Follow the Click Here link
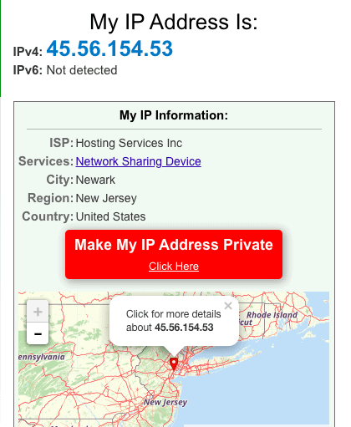This screenshot has width=351, height=427. click(x=174, y=267)
